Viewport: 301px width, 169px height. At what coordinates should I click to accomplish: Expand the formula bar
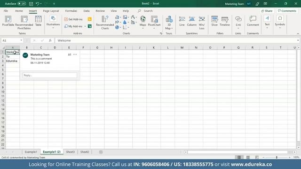[x=298, y=40]
